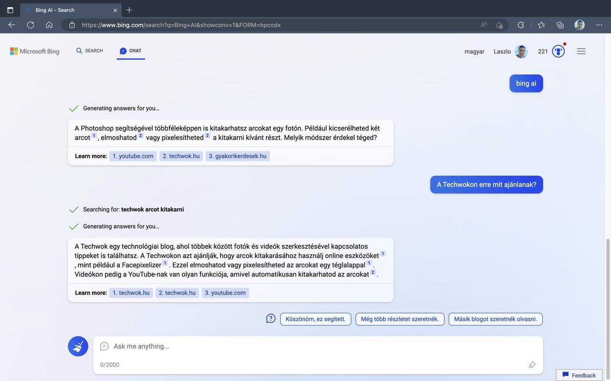611x381 pixels.
Task: Open the Feedback button
Action: (x=579, y=375)
